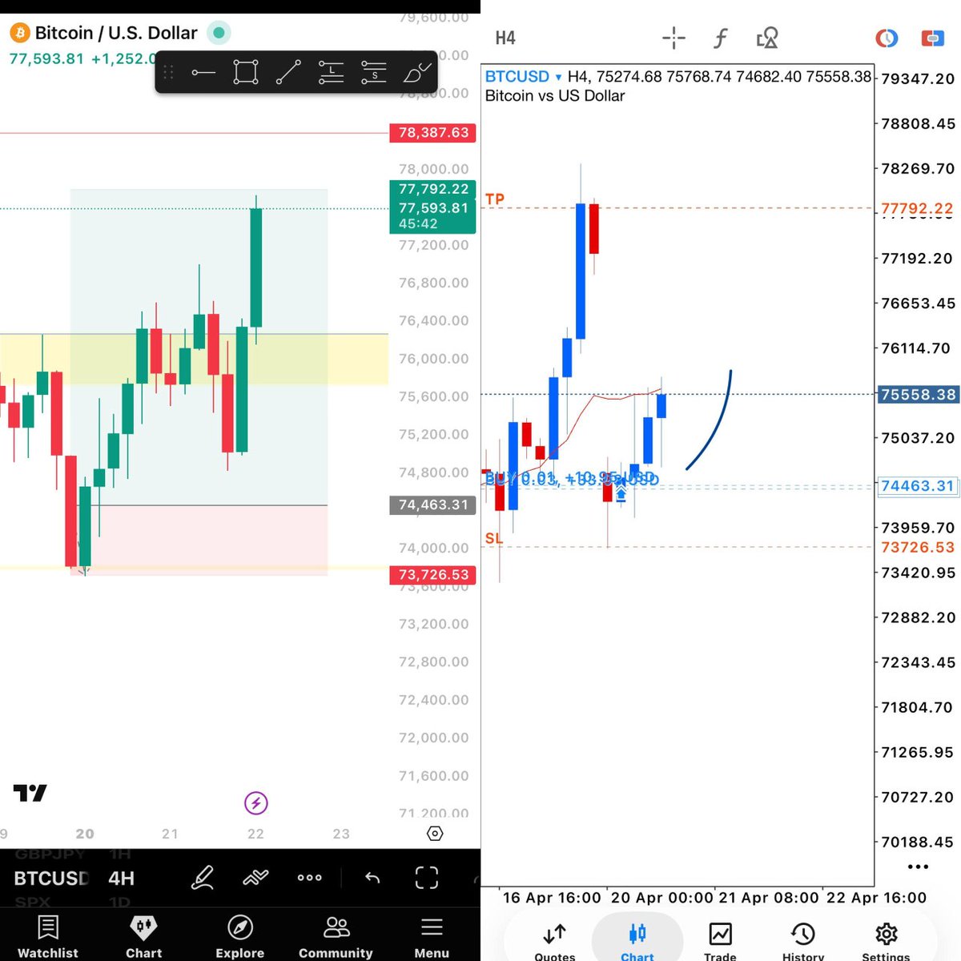
Task: Tap the orange 73726.53 SL price
Action: click(918, 547)
